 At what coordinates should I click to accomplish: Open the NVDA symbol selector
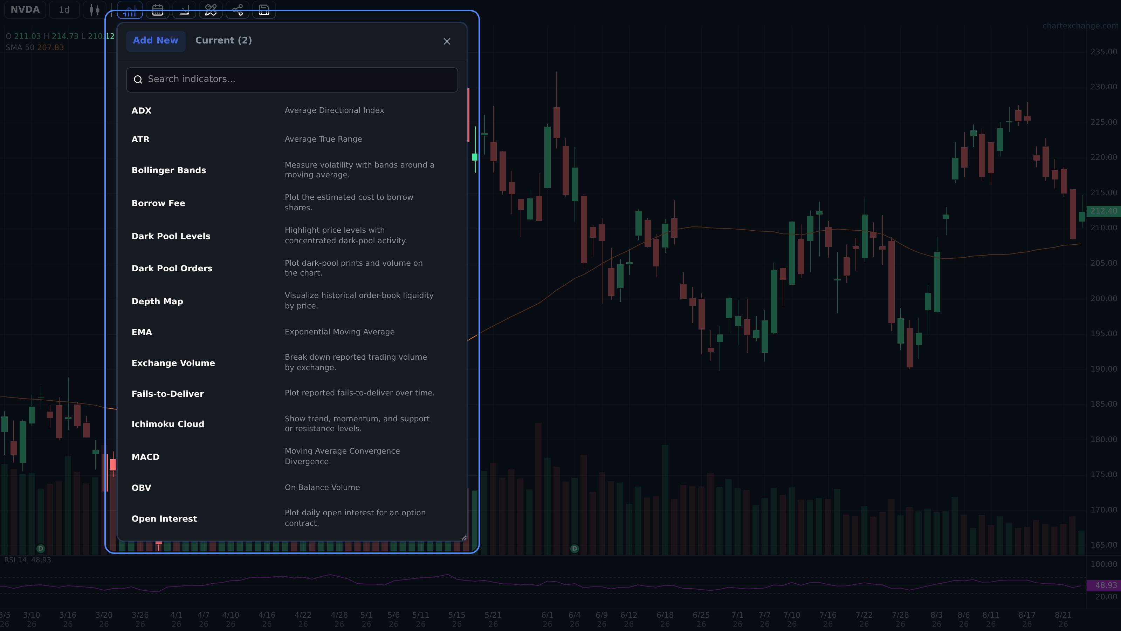25,9
